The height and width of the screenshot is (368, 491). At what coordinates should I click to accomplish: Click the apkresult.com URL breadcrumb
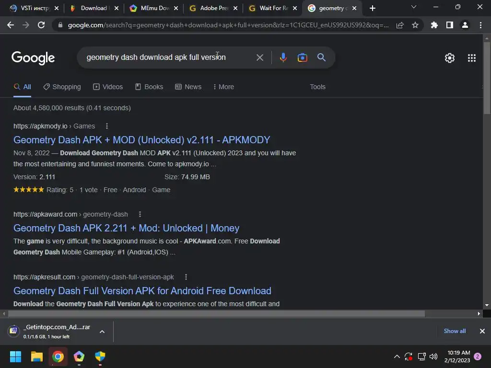pyautogui.click(x=94, y=277)
